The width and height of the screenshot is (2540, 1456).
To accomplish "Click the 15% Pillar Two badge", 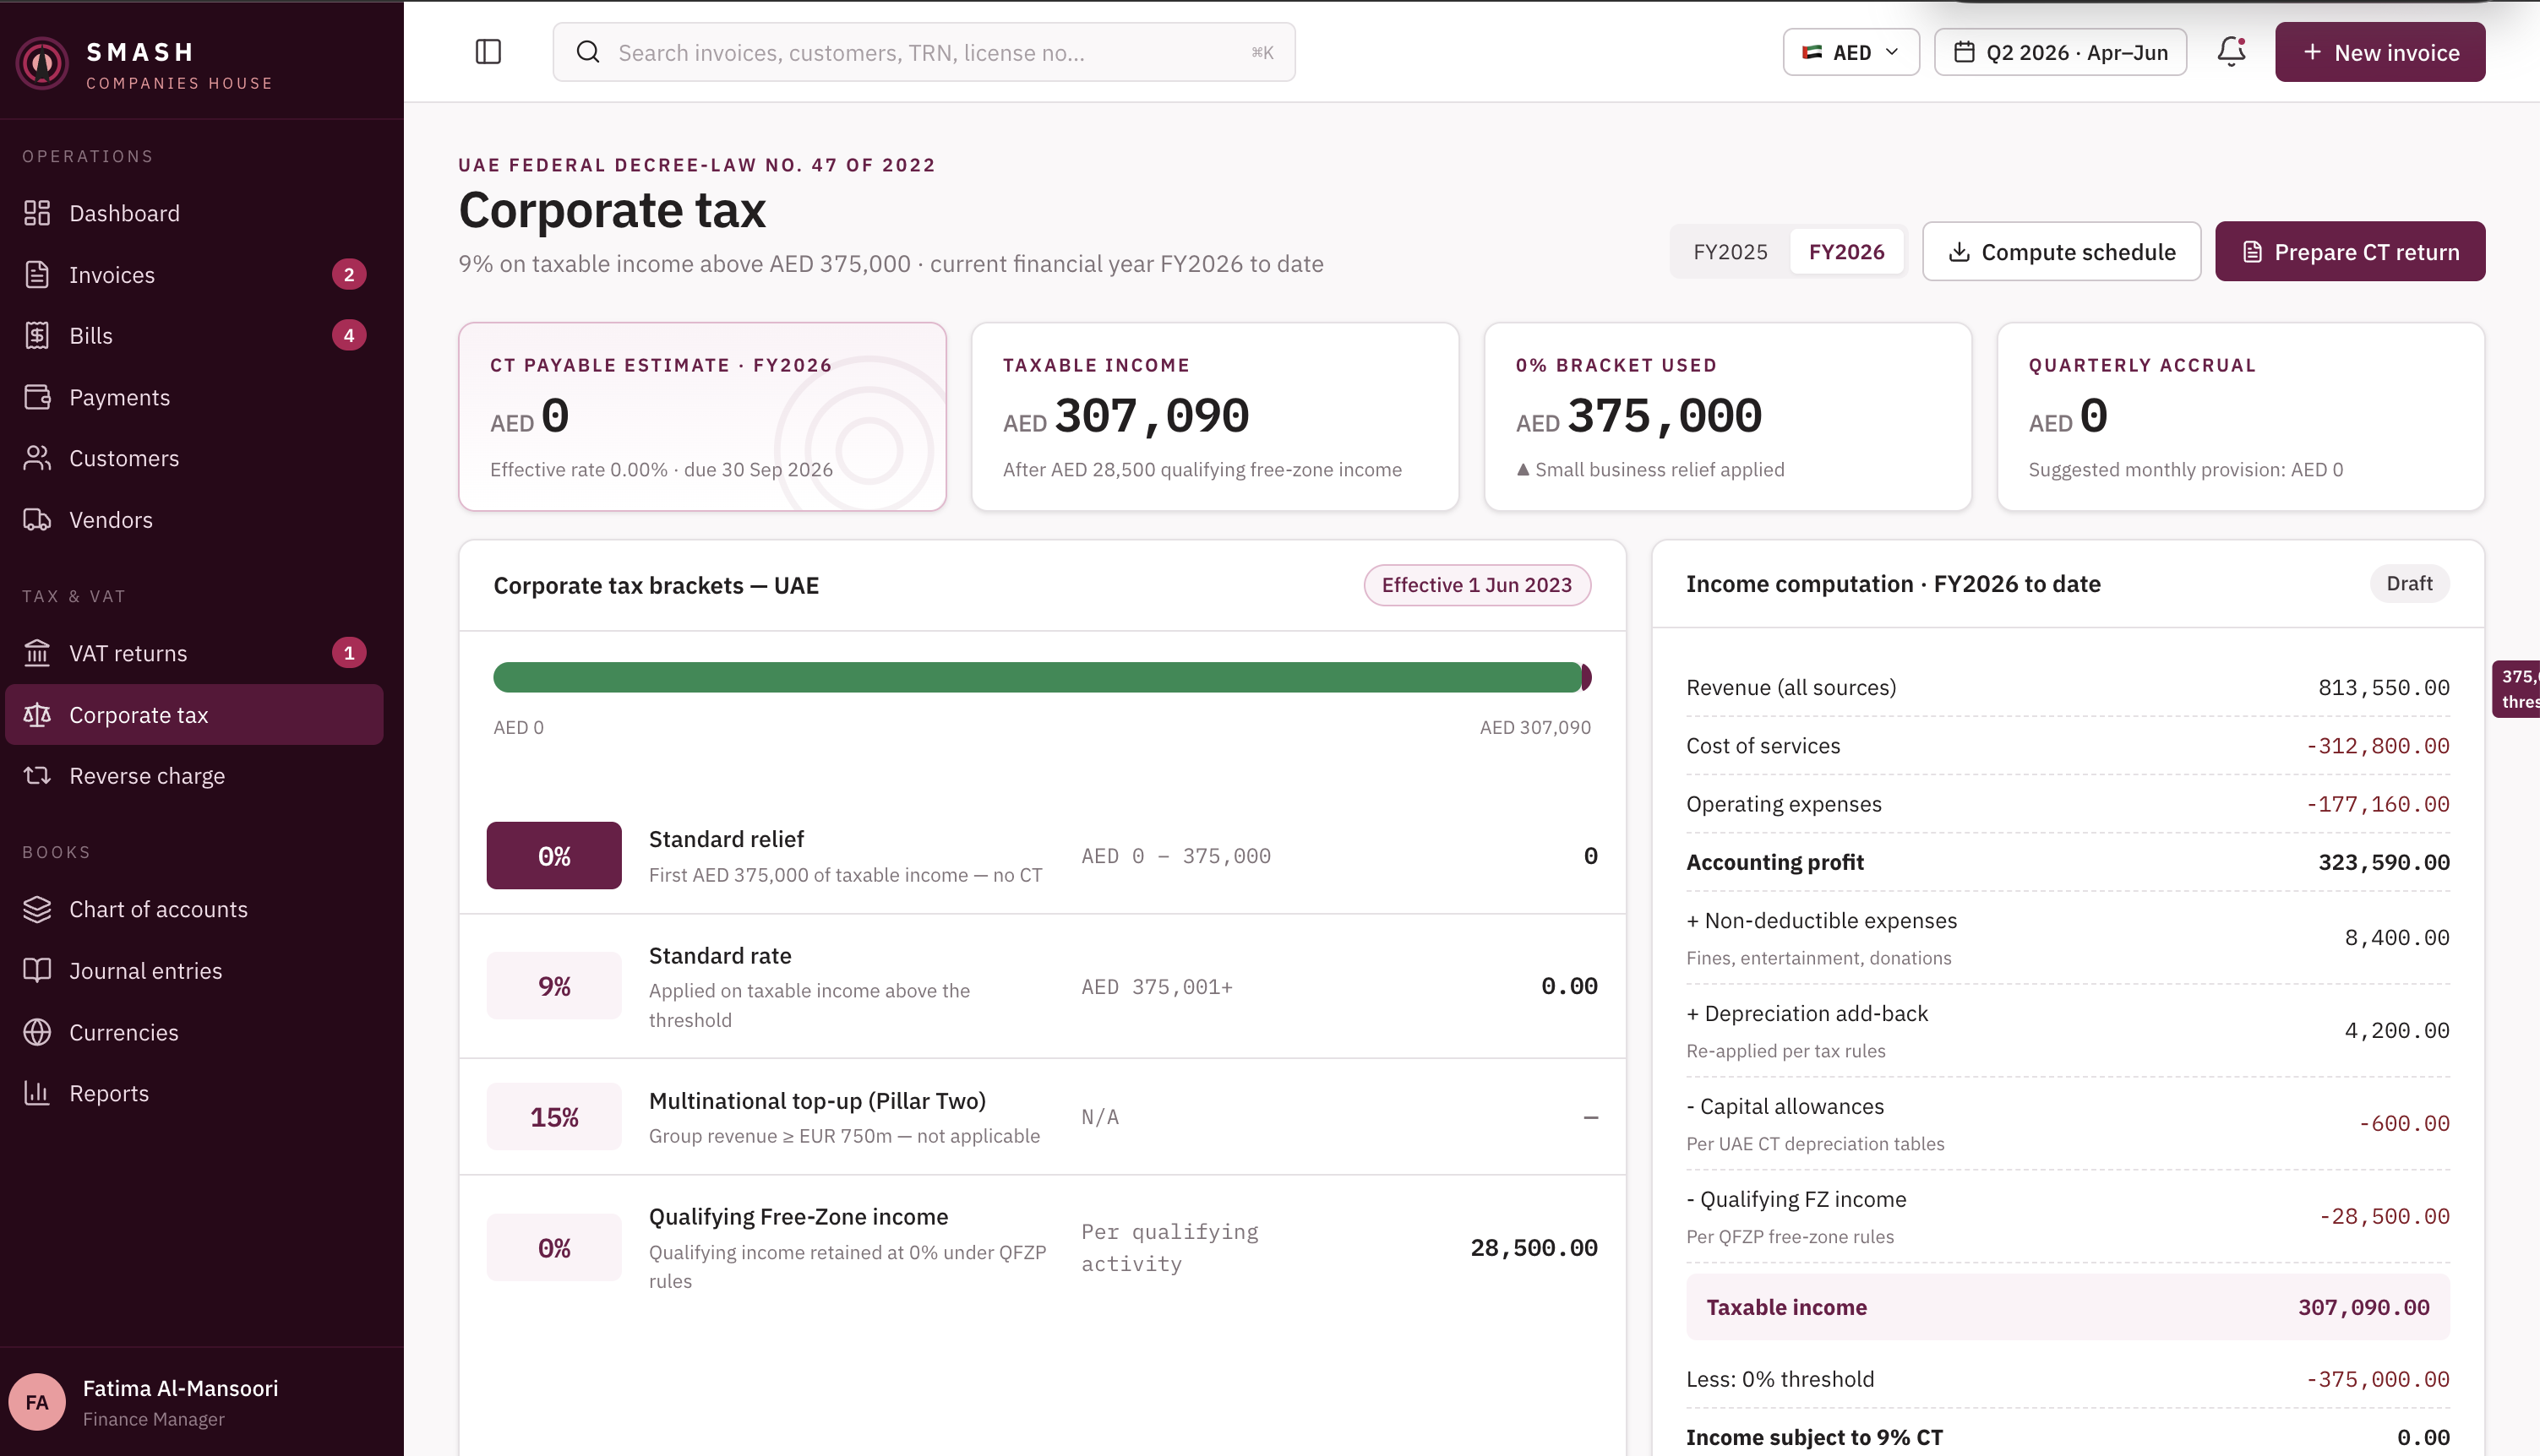I will pyautogui.click(x=553, y=1116).
